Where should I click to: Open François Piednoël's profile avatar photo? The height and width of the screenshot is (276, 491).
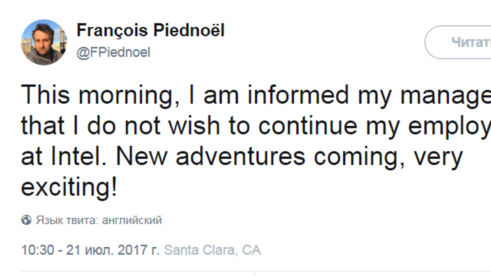(44, 42)
